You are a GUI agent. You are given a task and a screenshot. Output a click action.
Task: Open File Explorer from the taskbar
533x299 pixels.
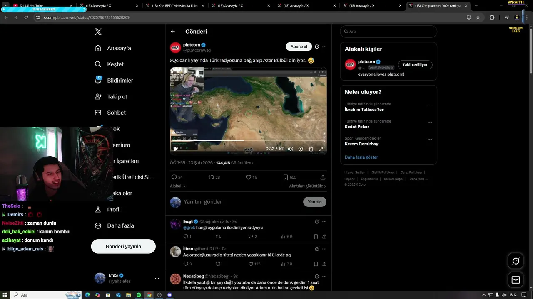[128, 295]
